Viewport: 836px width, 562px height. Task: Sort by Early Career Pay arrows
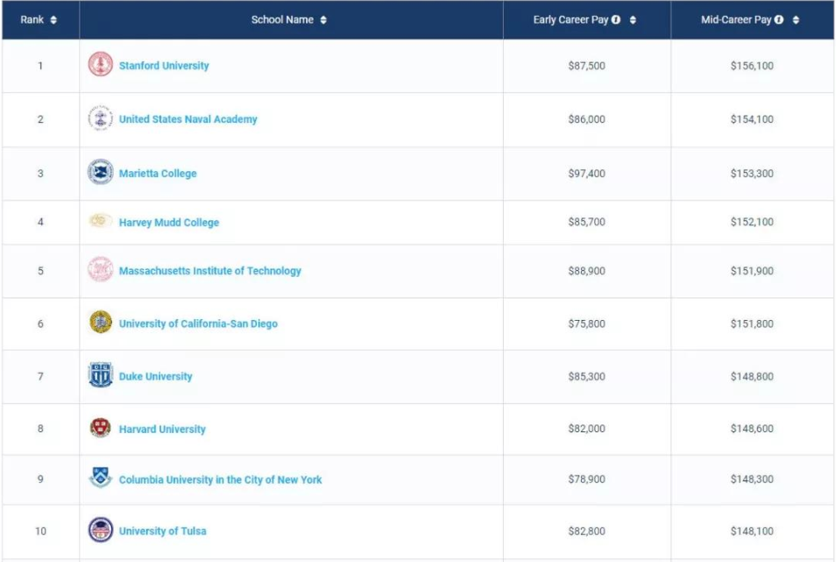coord(633,20)
